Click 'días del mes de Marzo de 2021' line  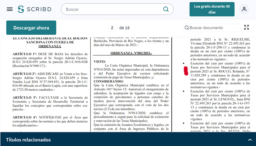coord(116,45)
